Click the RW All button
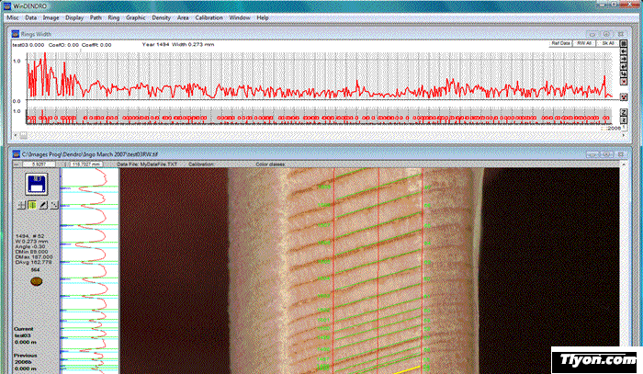643x374 pixels. [x=584, y=43]
